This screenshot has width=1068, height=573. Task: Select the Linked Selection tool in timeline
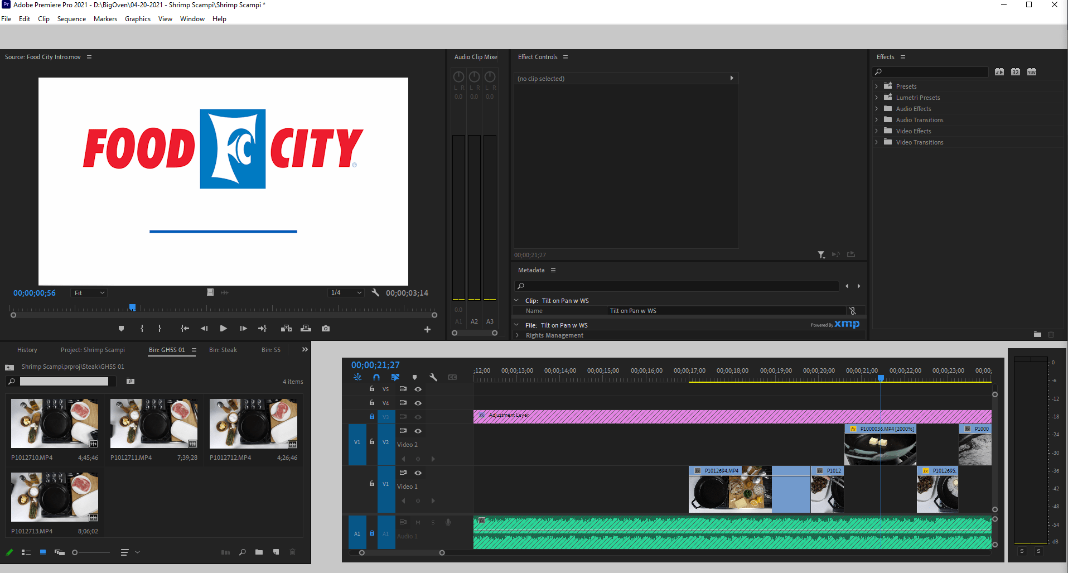395,377
